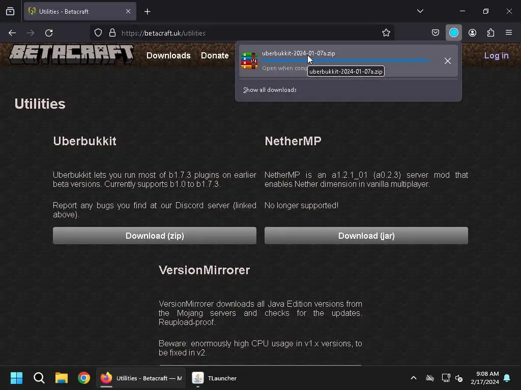The width and height of the screenshot is (521, 390).
Task: Switch to Firefox Utilities - Betacraft taskbar item
Action: point(141,378)
